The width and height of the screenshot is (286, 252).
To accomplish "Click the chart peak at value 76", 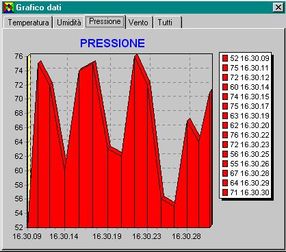I will pyautogui.click(x=136, y=55).
